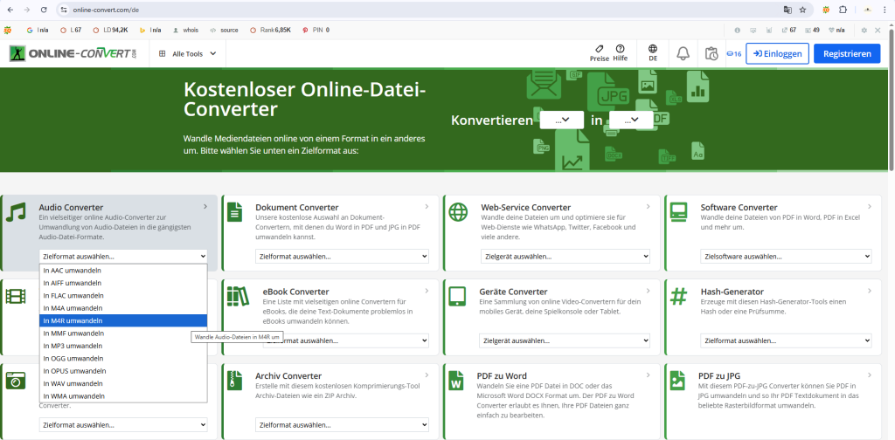Screen dimensions: 895x440
Task: Open the Hash-Generator heading link
Action: tap(733, 292)
